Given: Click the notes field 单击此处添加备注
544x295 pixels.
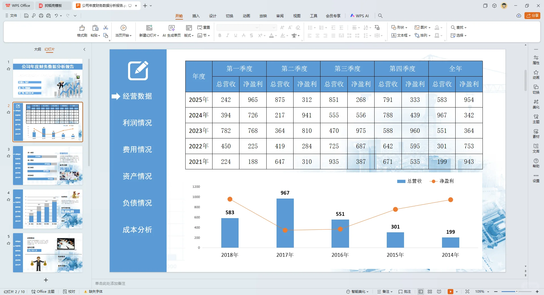Looking at the screenshot, I should coord(110,283).
